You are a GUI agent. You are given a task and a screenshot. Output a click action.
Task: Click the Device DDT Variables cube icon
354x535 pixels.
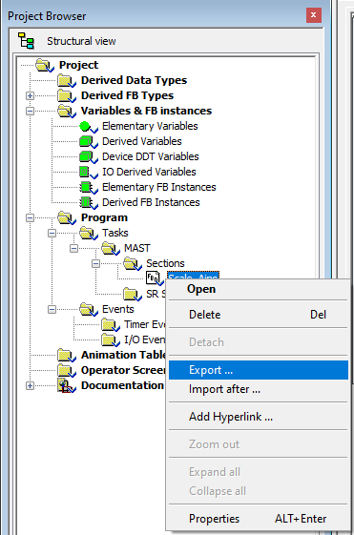point(88,157)
